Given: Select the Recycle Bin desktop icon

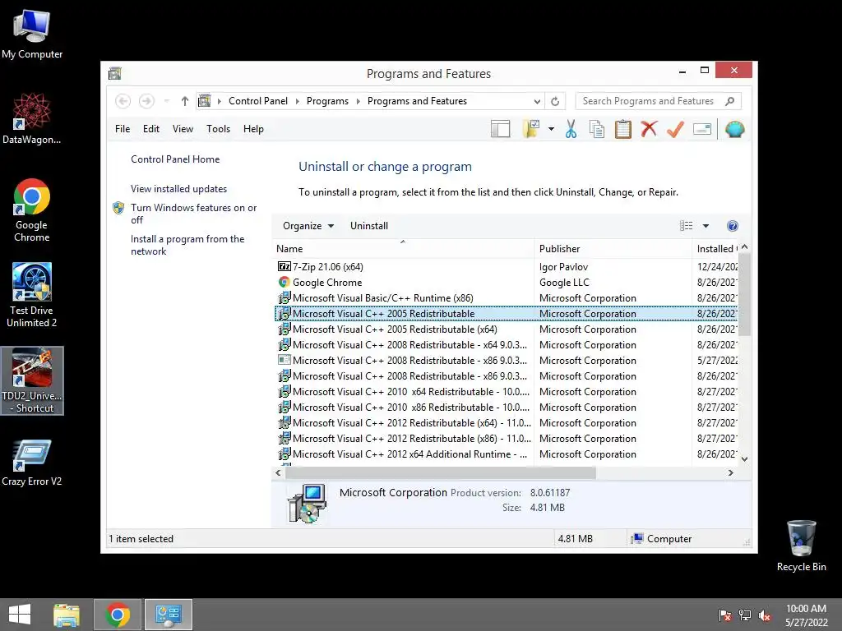Looking at the screenshot, I should click(801, 546).
